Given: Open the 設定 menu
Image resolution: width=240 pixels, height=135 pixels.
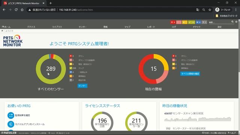Looking at the screenshot, I should point(219,27).
